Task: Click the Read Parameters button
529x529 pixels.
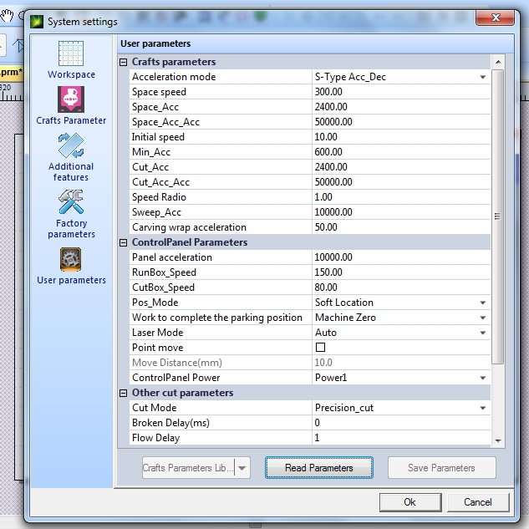Action: (318, 468)
